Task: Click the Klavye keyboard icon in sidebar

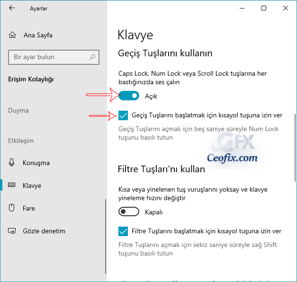Action: [11, 185]
